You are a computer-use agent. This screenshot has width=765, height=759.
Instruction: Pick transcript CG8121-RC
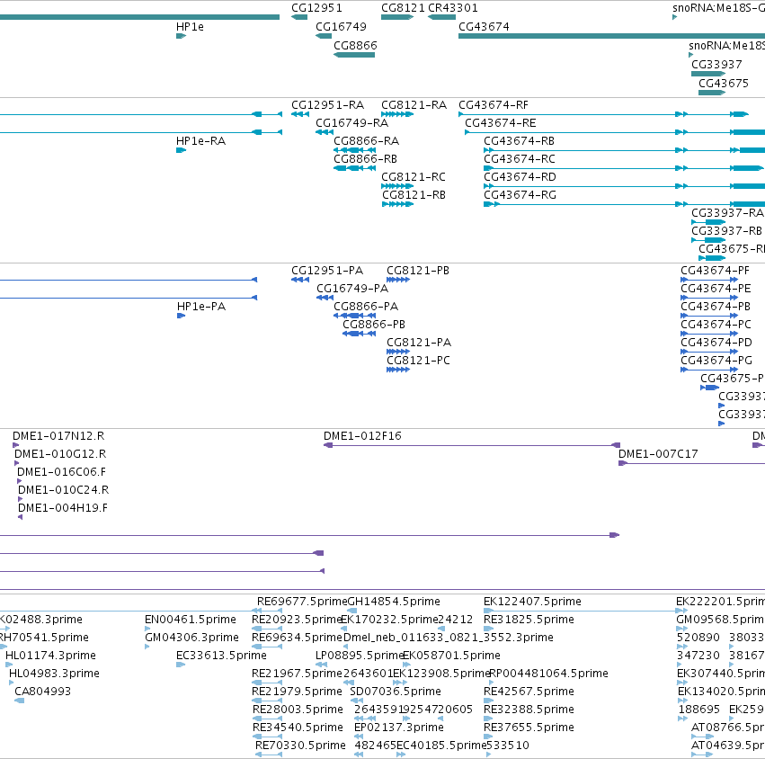(x=397, y=186)
